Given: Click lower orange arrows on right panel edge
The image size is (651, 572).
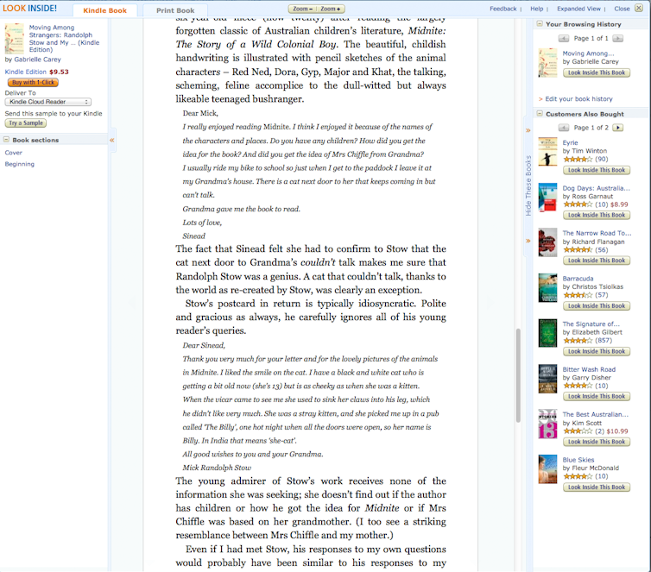Looking at the screenshot, I should click(x=528, y=241).
